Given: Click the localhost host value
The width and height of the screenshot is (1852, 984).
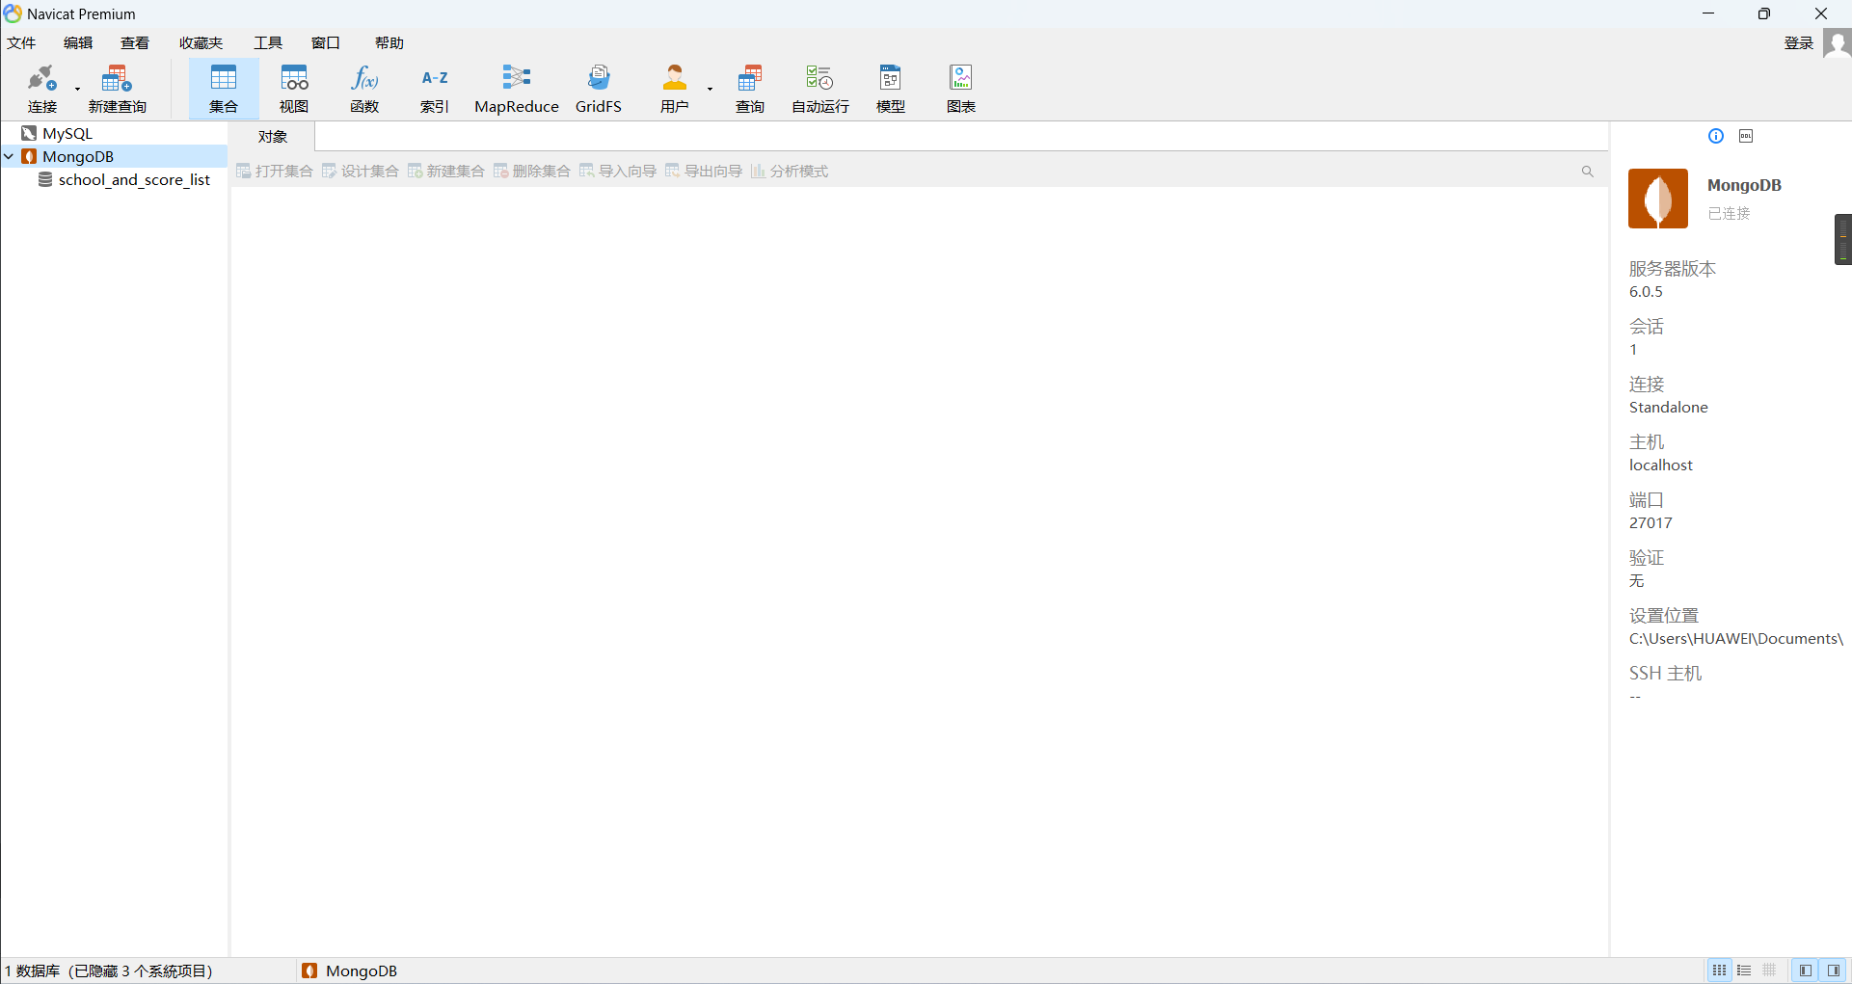Looking at the screenshot, I should [1660, 465].
